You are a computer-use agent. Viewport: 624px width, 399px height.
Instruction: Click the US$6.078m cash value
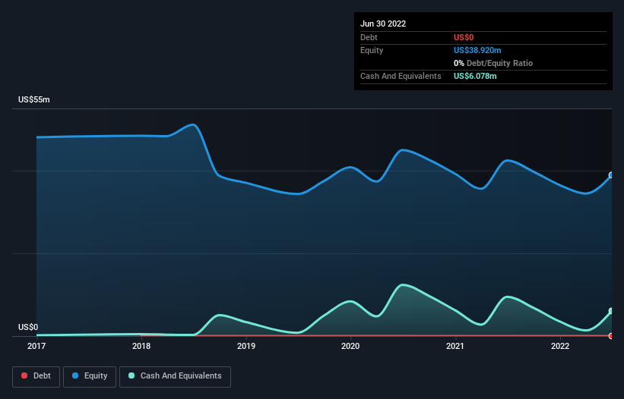(475, 76)
